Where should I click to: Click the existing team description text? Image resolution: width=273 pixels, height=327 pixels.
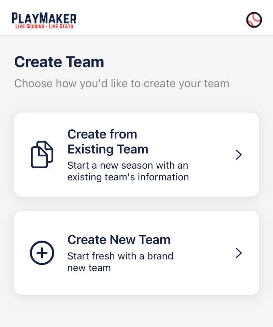tap(128, 171)
